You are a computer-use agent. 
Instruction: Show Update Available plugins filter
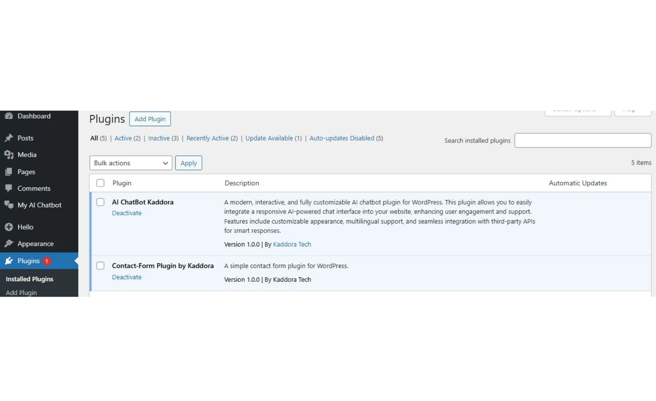coord(269,138)
